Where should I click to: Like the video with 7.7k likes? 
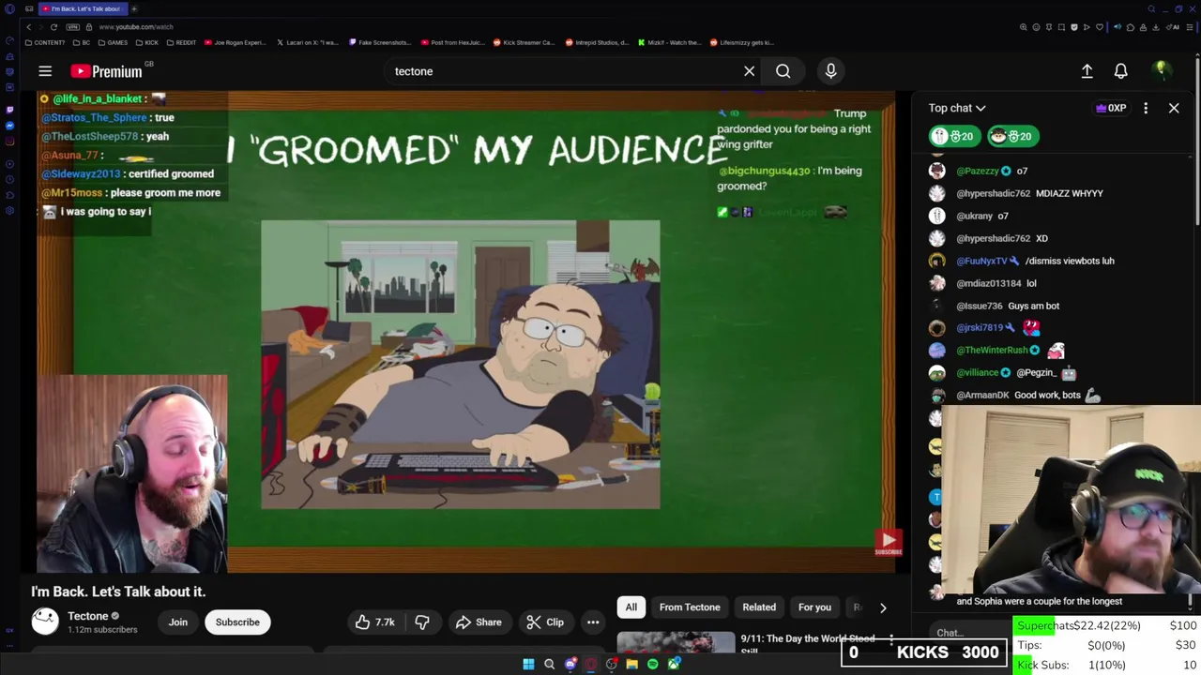(374, 622)
